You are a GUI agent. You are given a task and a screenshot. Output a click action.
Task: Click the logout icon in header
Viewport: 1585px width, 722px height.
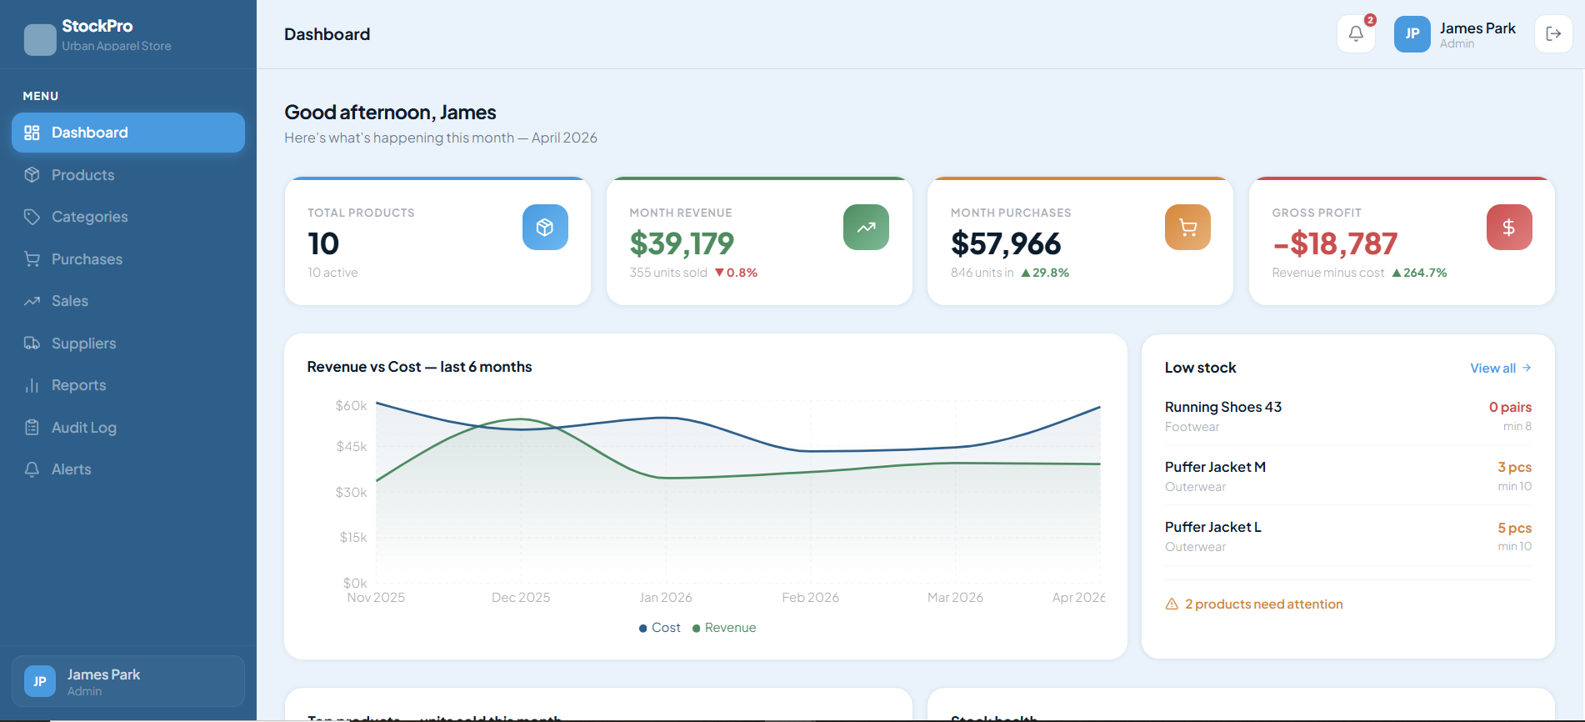[1553, 34]
